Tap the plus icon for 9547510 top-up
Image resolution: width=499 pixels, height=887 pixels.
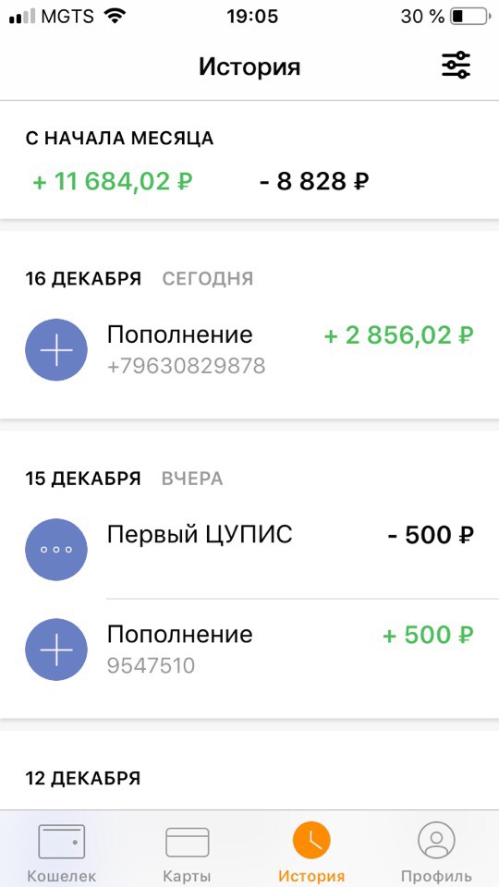pyautogui.click(x=56, y=650)
